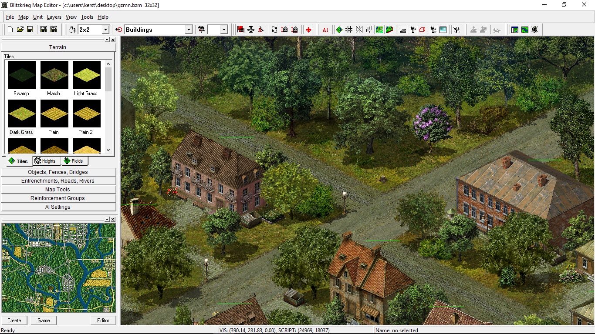Open the Layers menu
The height and width of the screenshot is (334, 595).
point(54,17)
